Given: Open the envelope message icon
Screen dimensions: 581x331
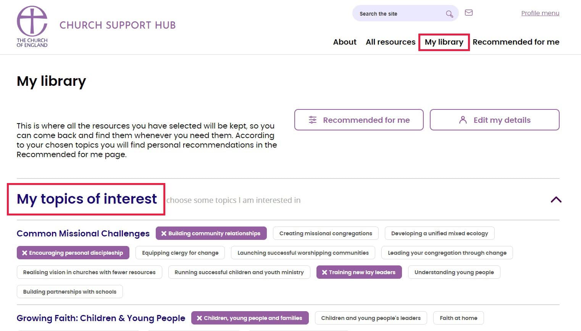Looking at the screenshot, I should coord(468,12).
